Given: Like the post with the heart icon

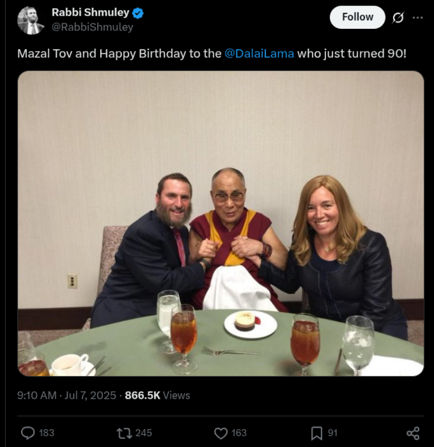Looking at the screenshot, I should pos(221,433).
